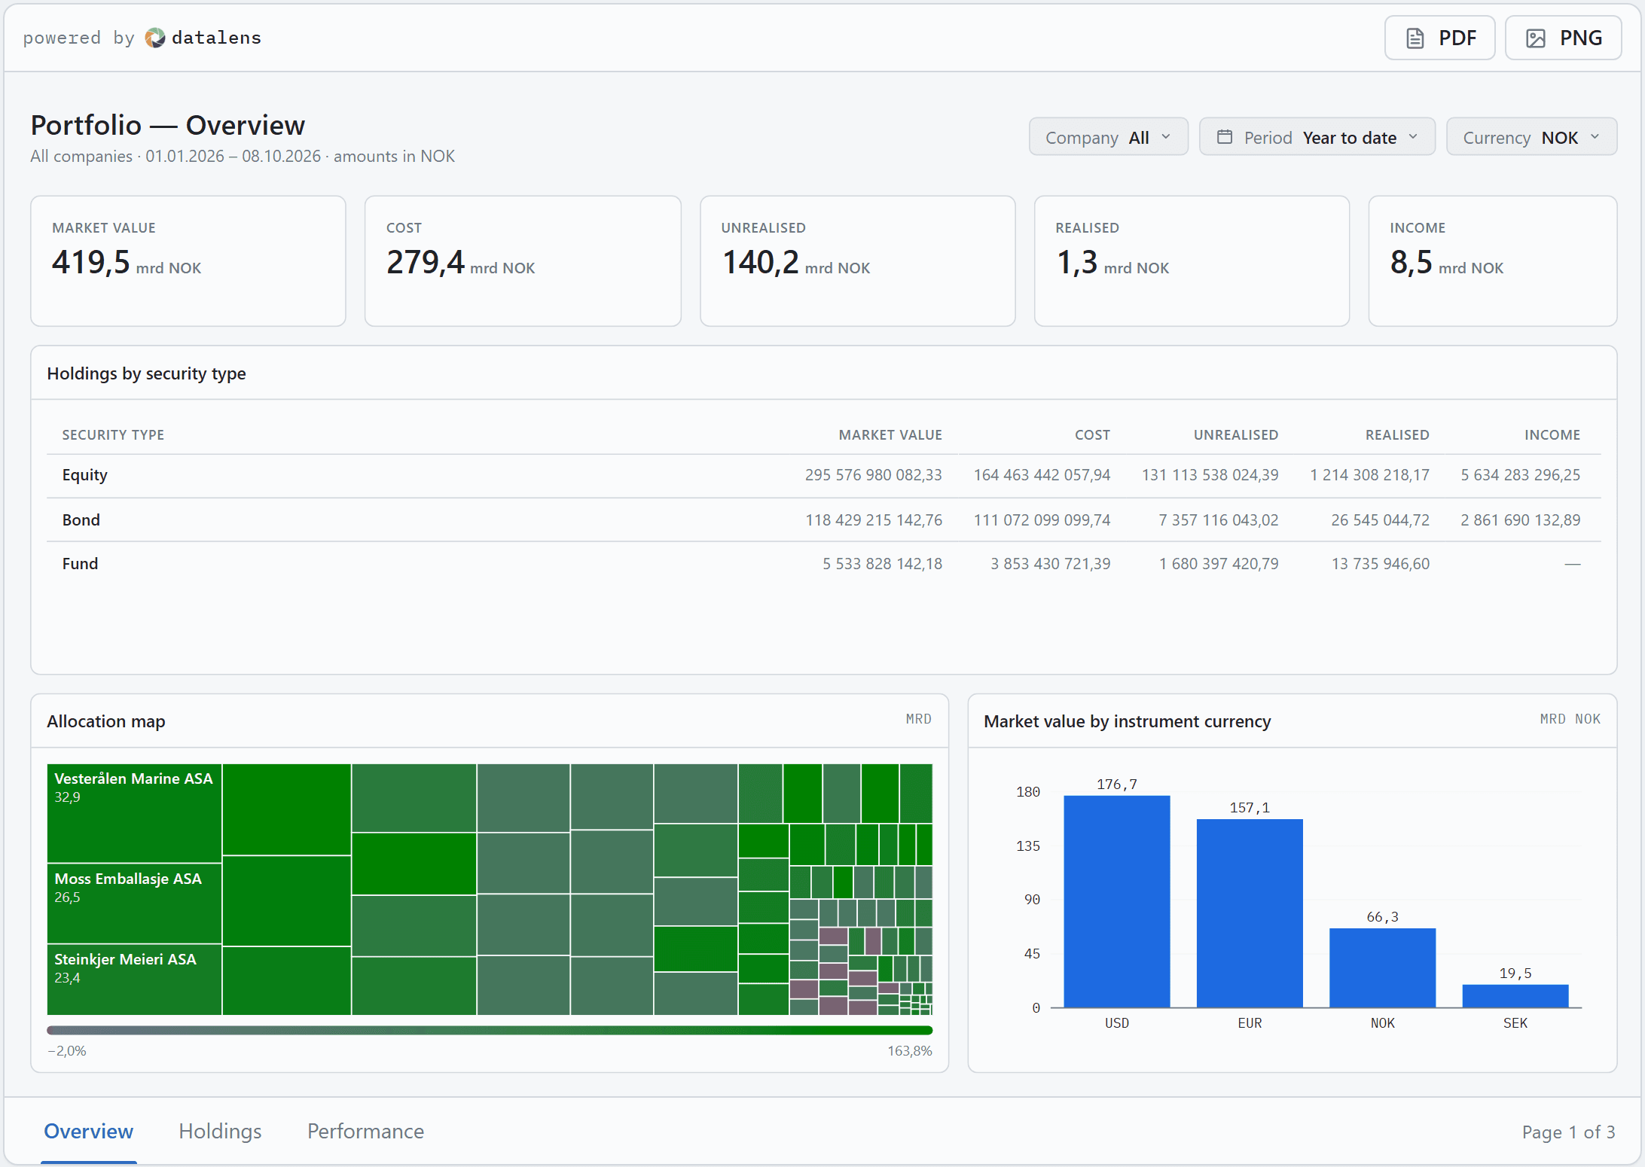Image resolution: width=1645 pixels, height=1167 pixels.
Task: Click the MARKET VALUE column header
Action: pos(890,434)
